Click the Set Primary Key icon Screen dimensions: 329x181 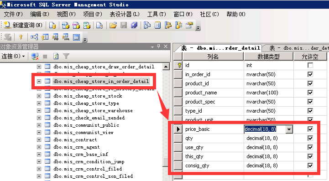(x=21, y=37)
